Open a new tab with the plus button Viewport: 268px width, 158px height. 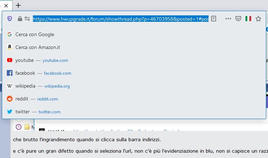coord(18,5)
